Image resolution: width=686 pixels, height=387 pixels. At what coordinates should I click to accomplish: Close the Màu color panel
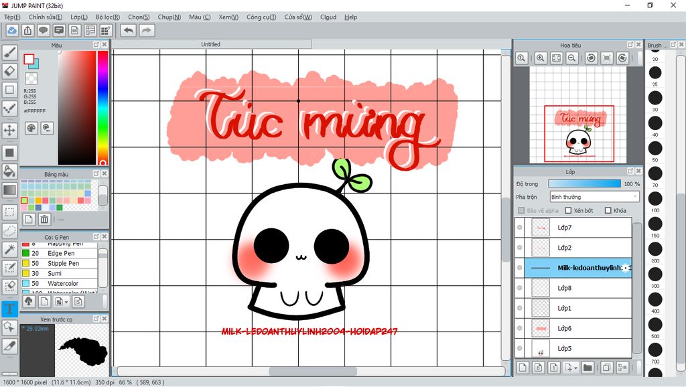point(105,45)
